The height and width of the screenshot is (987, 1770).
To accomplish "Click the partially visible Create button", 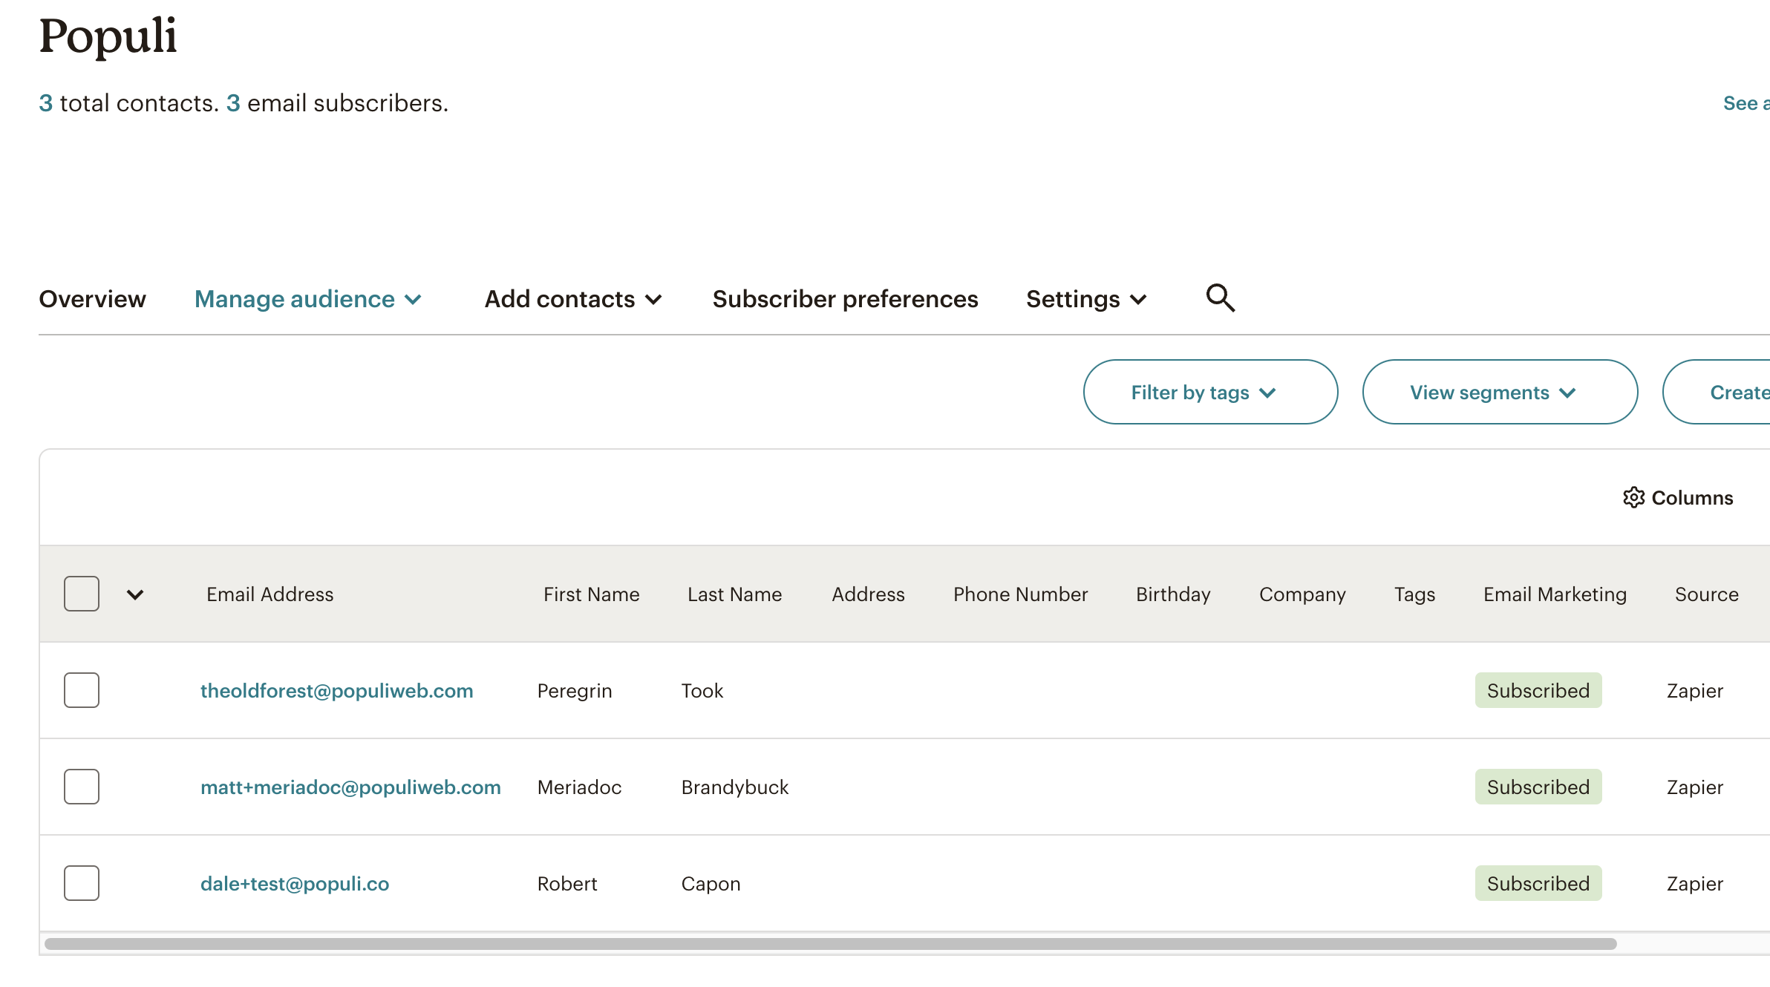I will pyautogui.click(x=1717, y=392).
